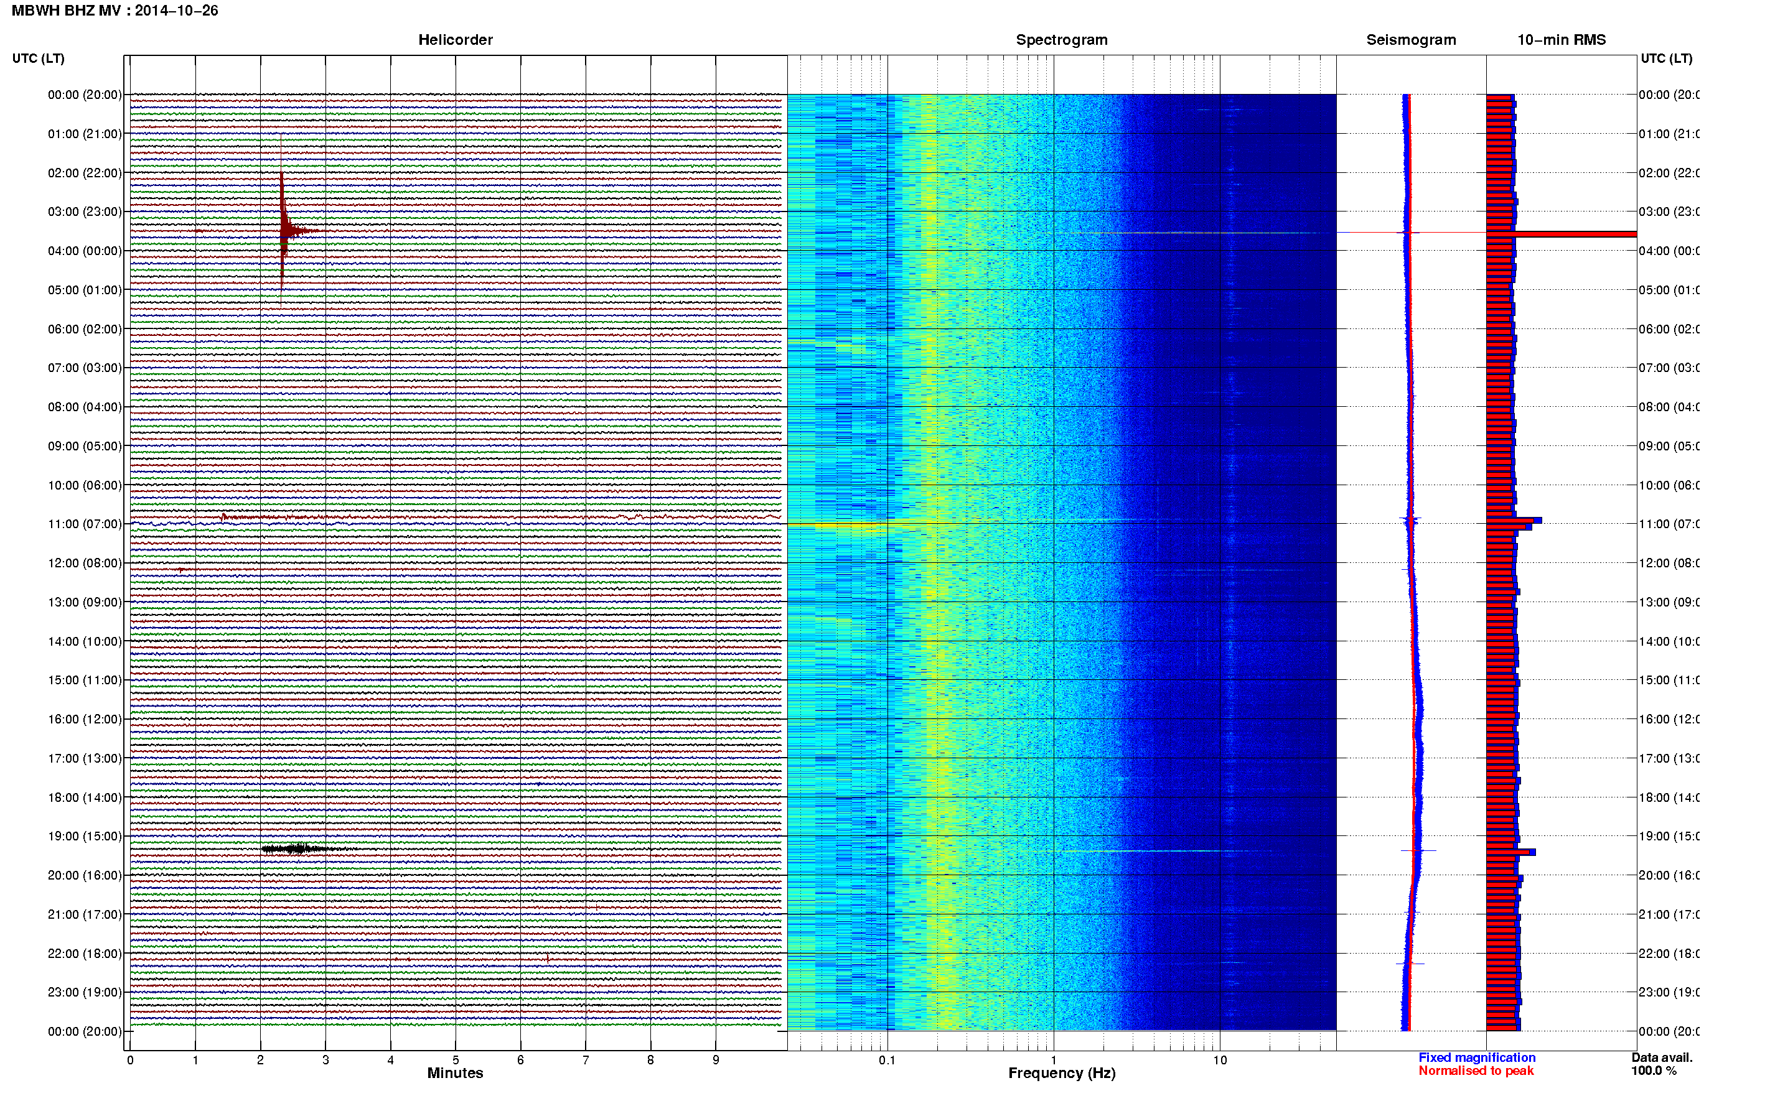Click the red 'Normalised to peak' legend text
Viewport: 1770px width, 1106px height.
(1476, 1071)
